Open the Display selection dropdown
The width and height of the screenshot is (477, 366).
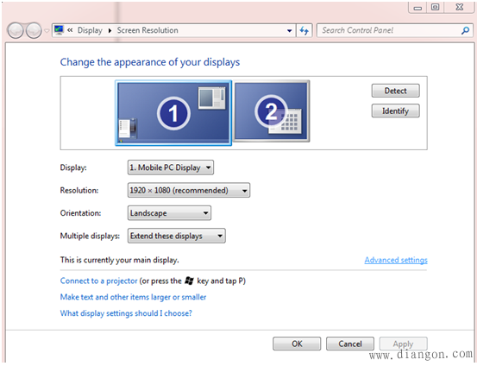coord(171,167)
